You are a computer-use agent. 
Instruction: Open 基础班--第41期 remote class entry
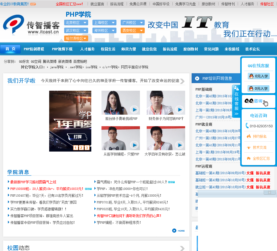(x=220, y=173)
